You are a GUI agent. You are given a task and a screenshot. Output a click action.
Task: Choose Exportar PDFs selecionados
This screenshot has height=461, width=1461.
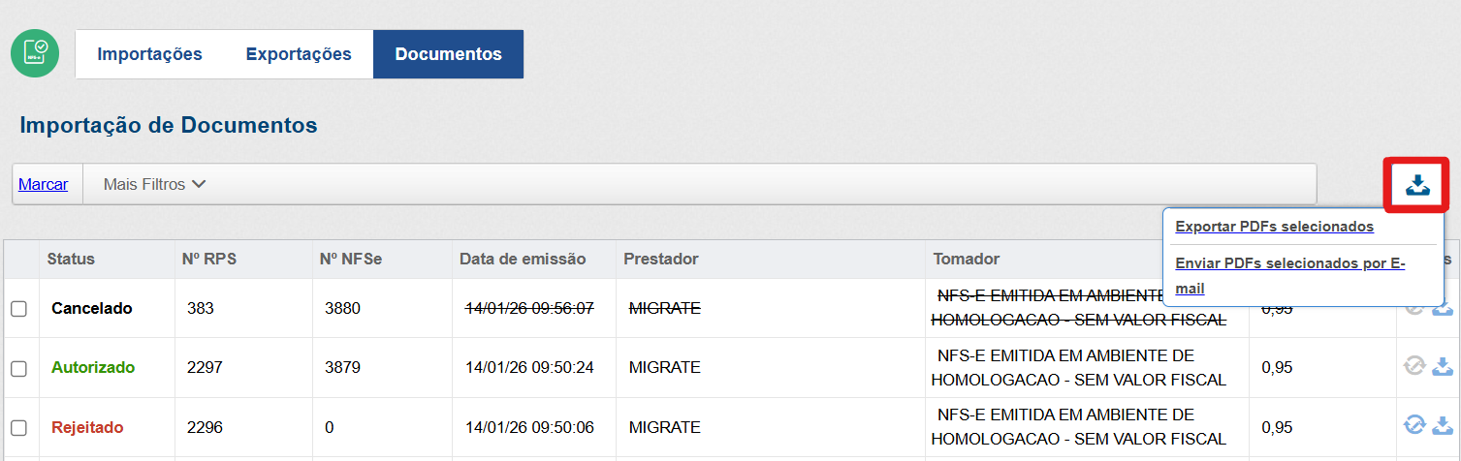[x=1274, y=227]
